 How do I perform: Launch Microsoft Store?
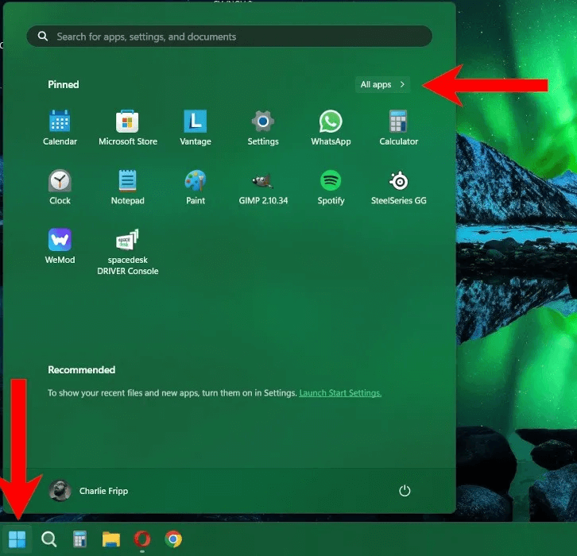128,128
